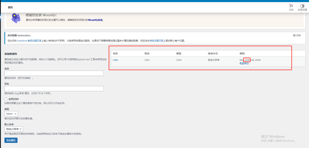Click the 别名 column header
This screenshot has width=309, height=148.
click(147, 53)
